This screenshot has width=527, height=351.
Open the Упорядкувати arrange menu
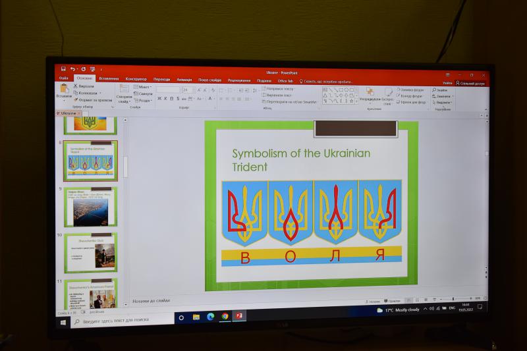(x=370, y=95)
